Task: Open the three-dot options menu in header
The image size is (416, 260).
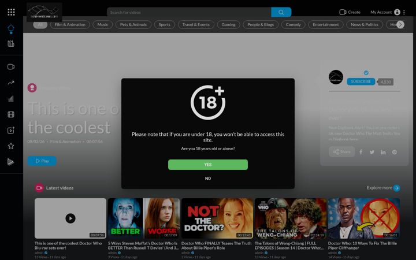Action: [x=404, y=12]
